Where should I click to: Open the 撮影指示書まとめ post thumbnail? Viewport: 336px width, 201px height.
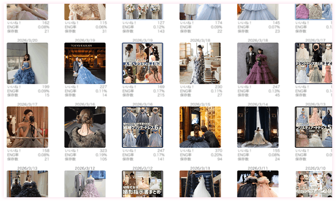pyautogui.click(x=142, y=184)
